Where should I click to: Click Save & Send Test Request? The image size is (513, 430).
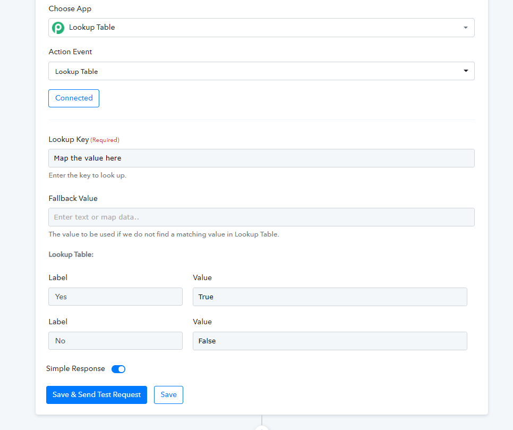pyautogui.click(x=97, y=395)
